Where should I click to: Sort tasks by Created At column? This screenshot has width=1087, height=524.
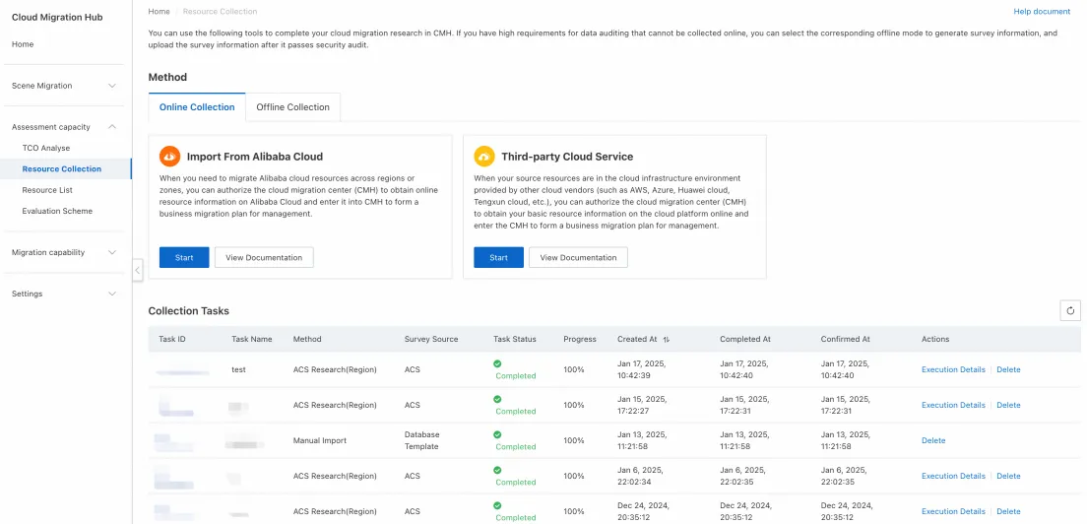pos(667,339)
